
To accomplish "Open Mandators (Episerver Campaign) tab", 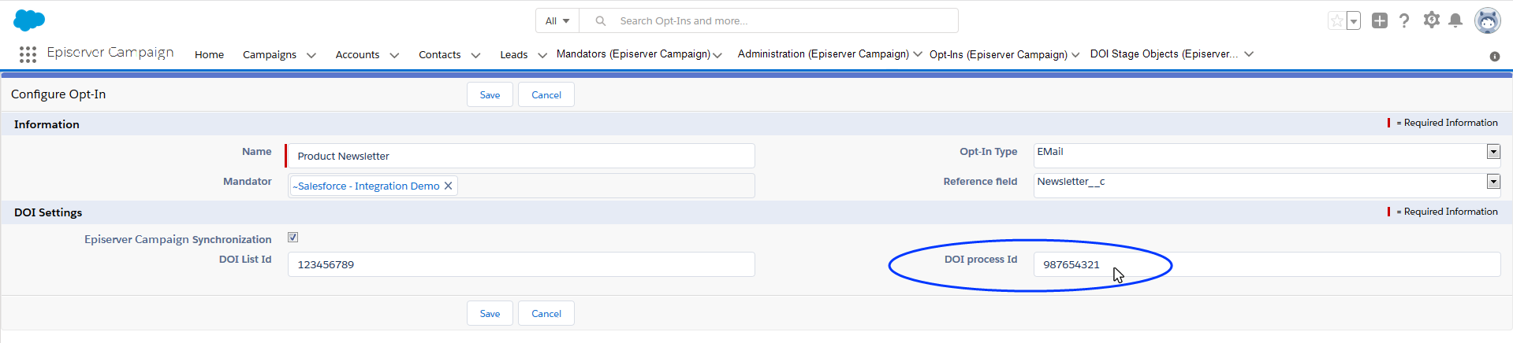I will (633, 53).
